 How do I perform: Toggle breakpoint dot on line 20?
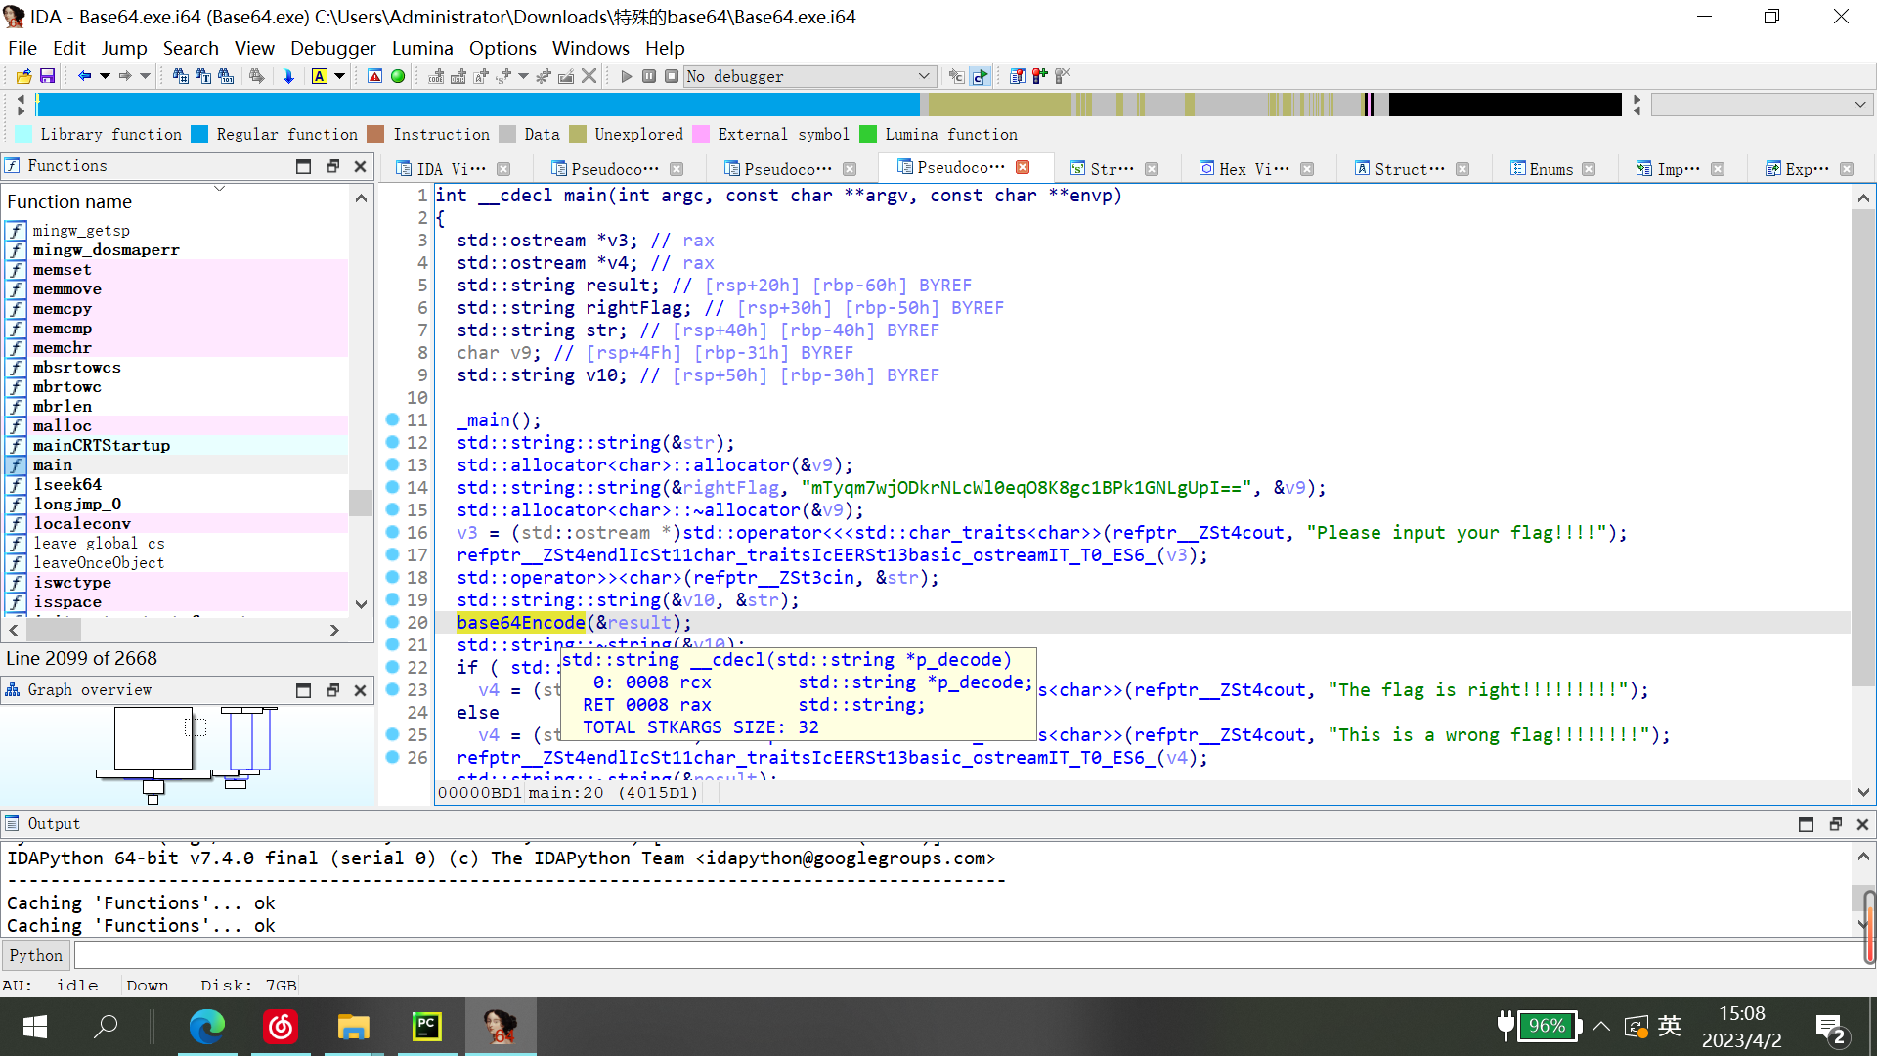(x=392, y=622)
